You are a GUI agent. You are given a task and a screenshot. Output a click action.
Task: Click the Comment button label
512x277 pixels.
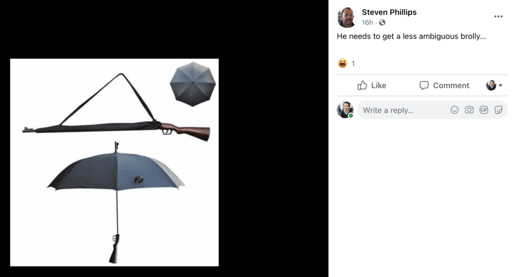coord(451,85)
